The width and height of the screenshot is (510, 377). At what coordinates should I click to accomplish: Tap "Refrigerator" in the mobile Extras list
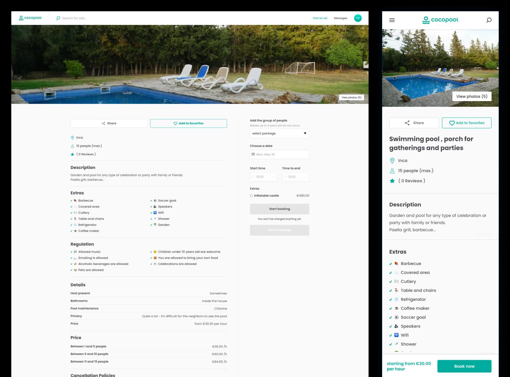[x=413, y=299]
